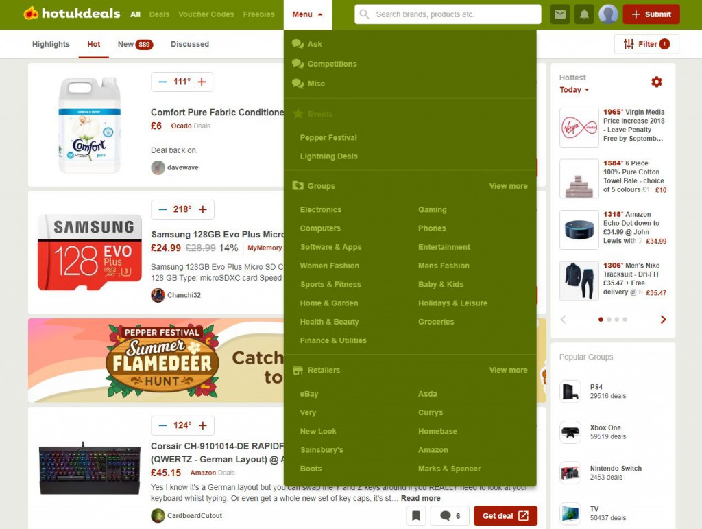This screenshot has height=529, width=702.
Task: View more Retailers in the menu
Action: click(508, 370)
